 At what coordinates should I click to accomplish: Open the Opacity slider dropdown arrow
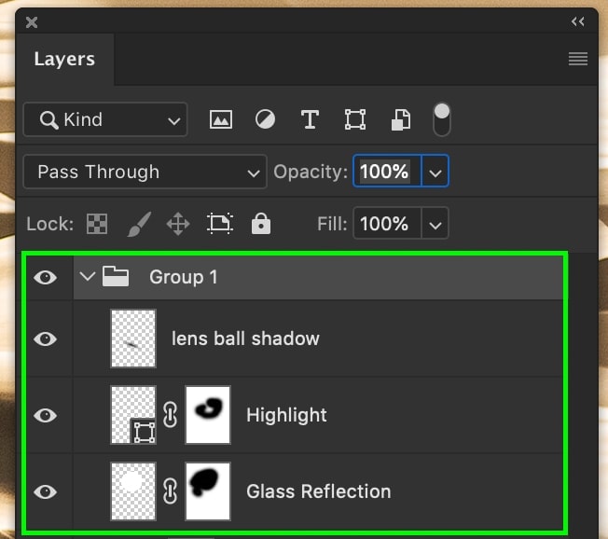click(x=435, y=172)
